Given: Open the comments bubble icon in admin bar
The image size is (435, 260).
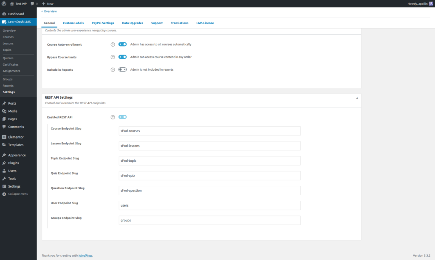Looking at the screenshot, I should [x=33, y=3].
